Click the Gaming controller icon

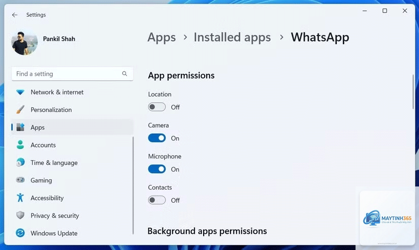pos(20,180)
